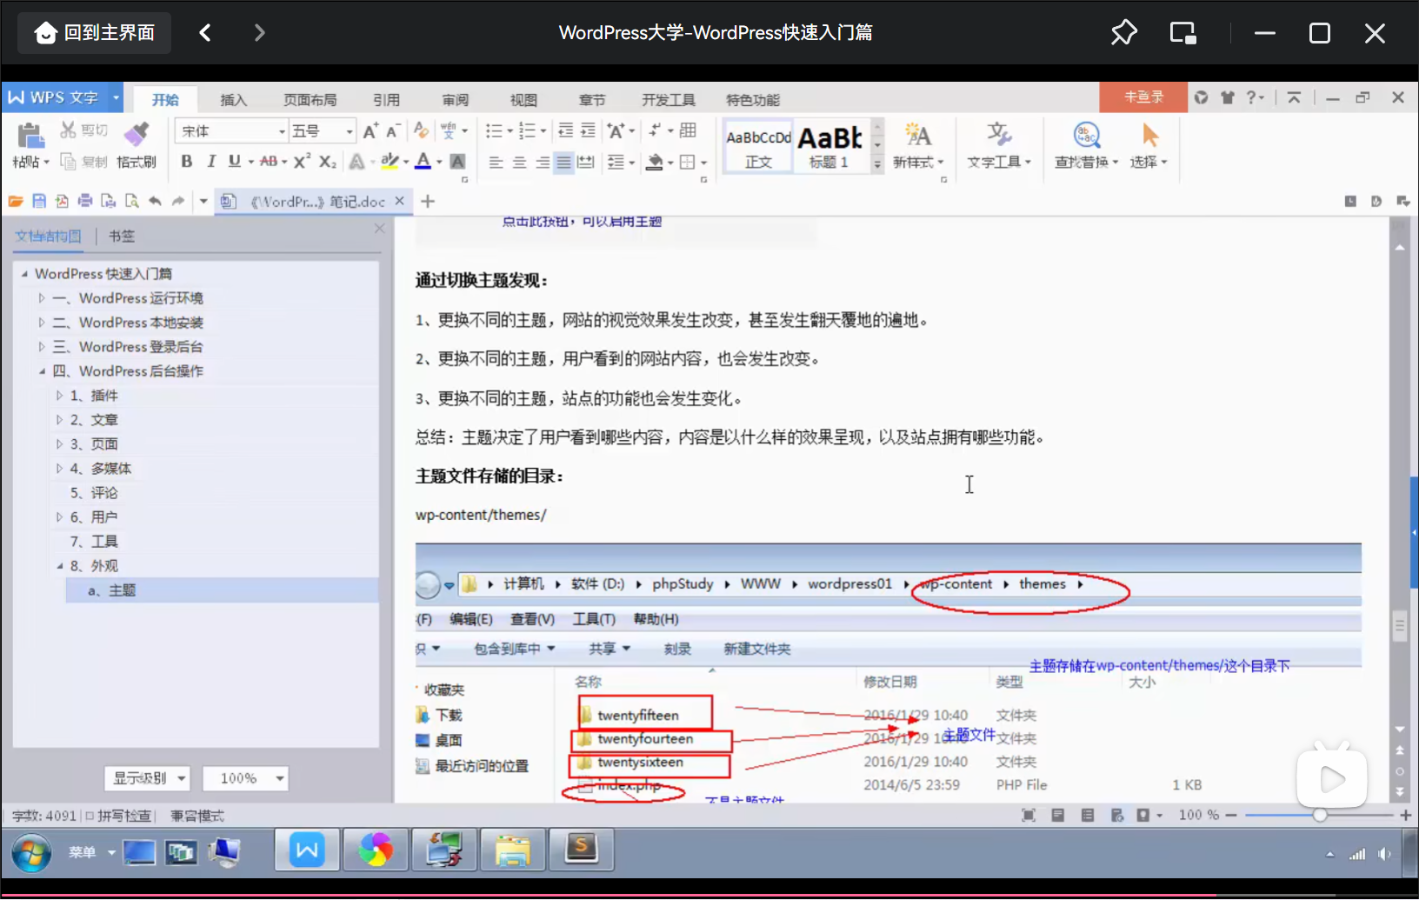Open the 审阅 ribbon tab
1419x900 pixels.
coord(456,100)
